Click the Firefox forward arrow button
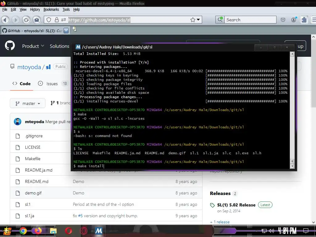This screenshot has height=237, width=316. [x=15, y=20]
